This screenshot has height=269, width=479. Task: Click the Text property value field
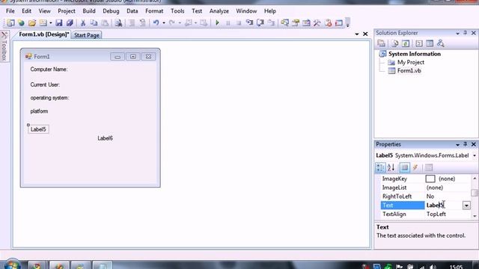(x=444, y=205)
